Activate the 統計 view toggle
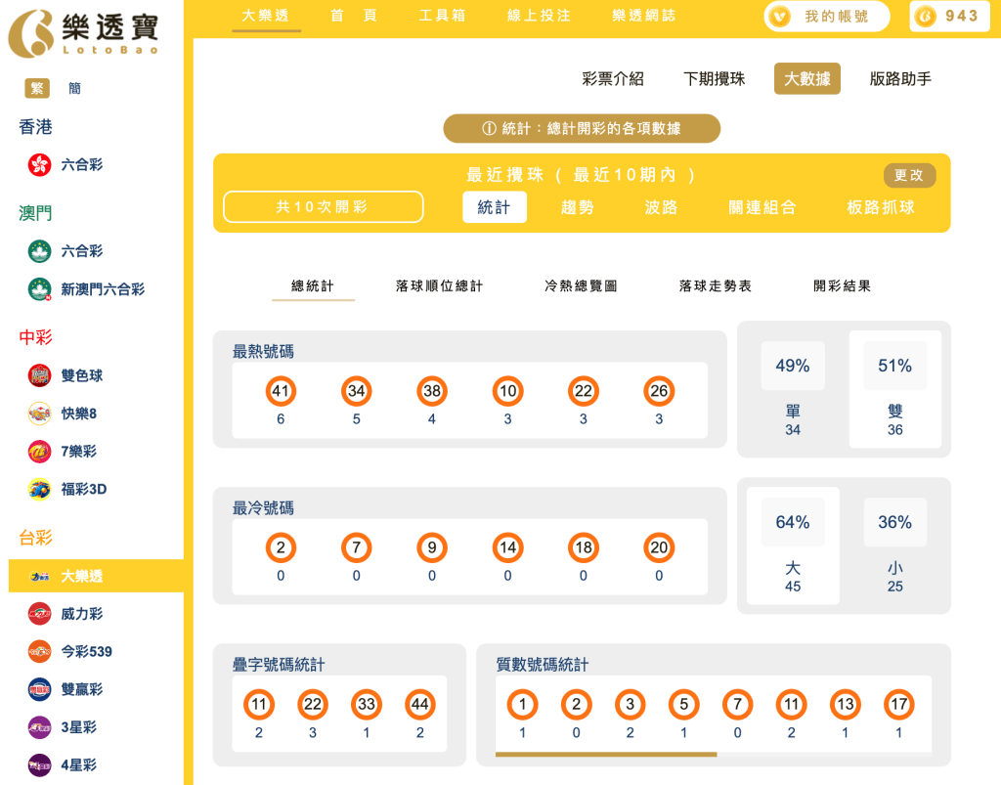 click(x=494, y=206)
